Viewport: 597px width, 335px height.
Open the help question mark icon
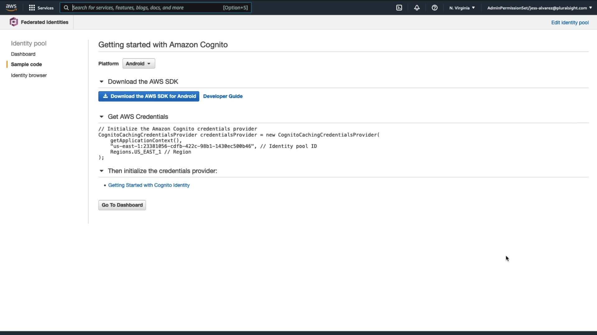435,8
